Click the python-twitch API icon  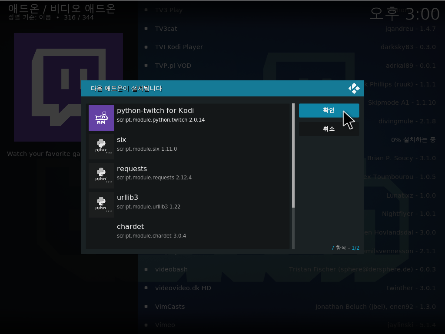[x=101, y=118]
